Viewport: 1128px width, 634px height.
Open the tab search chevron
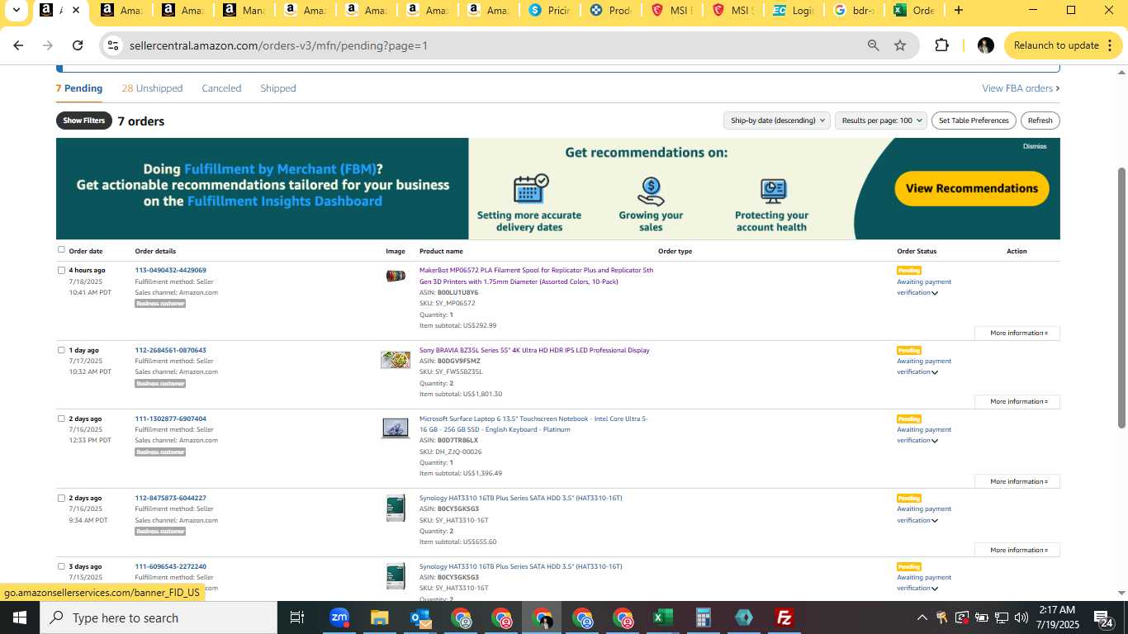(17, 10)
